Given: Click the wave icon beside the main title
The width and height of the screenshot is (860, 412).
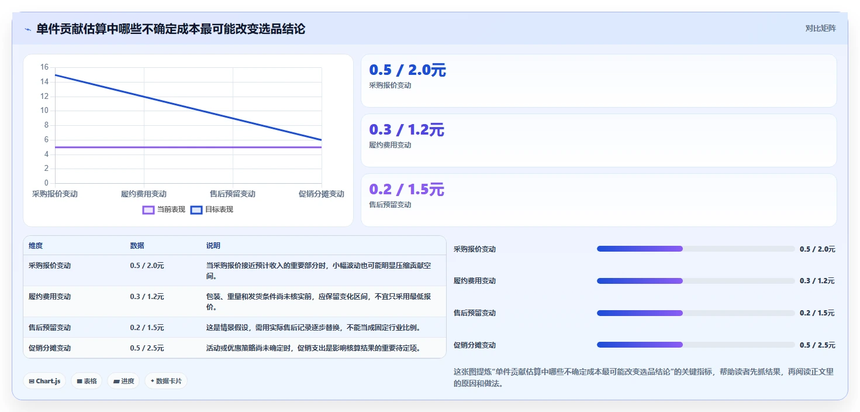Looking at the screenshot, I should (28, 29).
